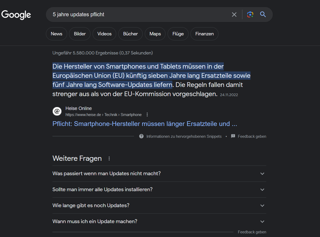The image size is (320, 237).
Task: Open Google Lens image search icon
Action: (250, 14)
